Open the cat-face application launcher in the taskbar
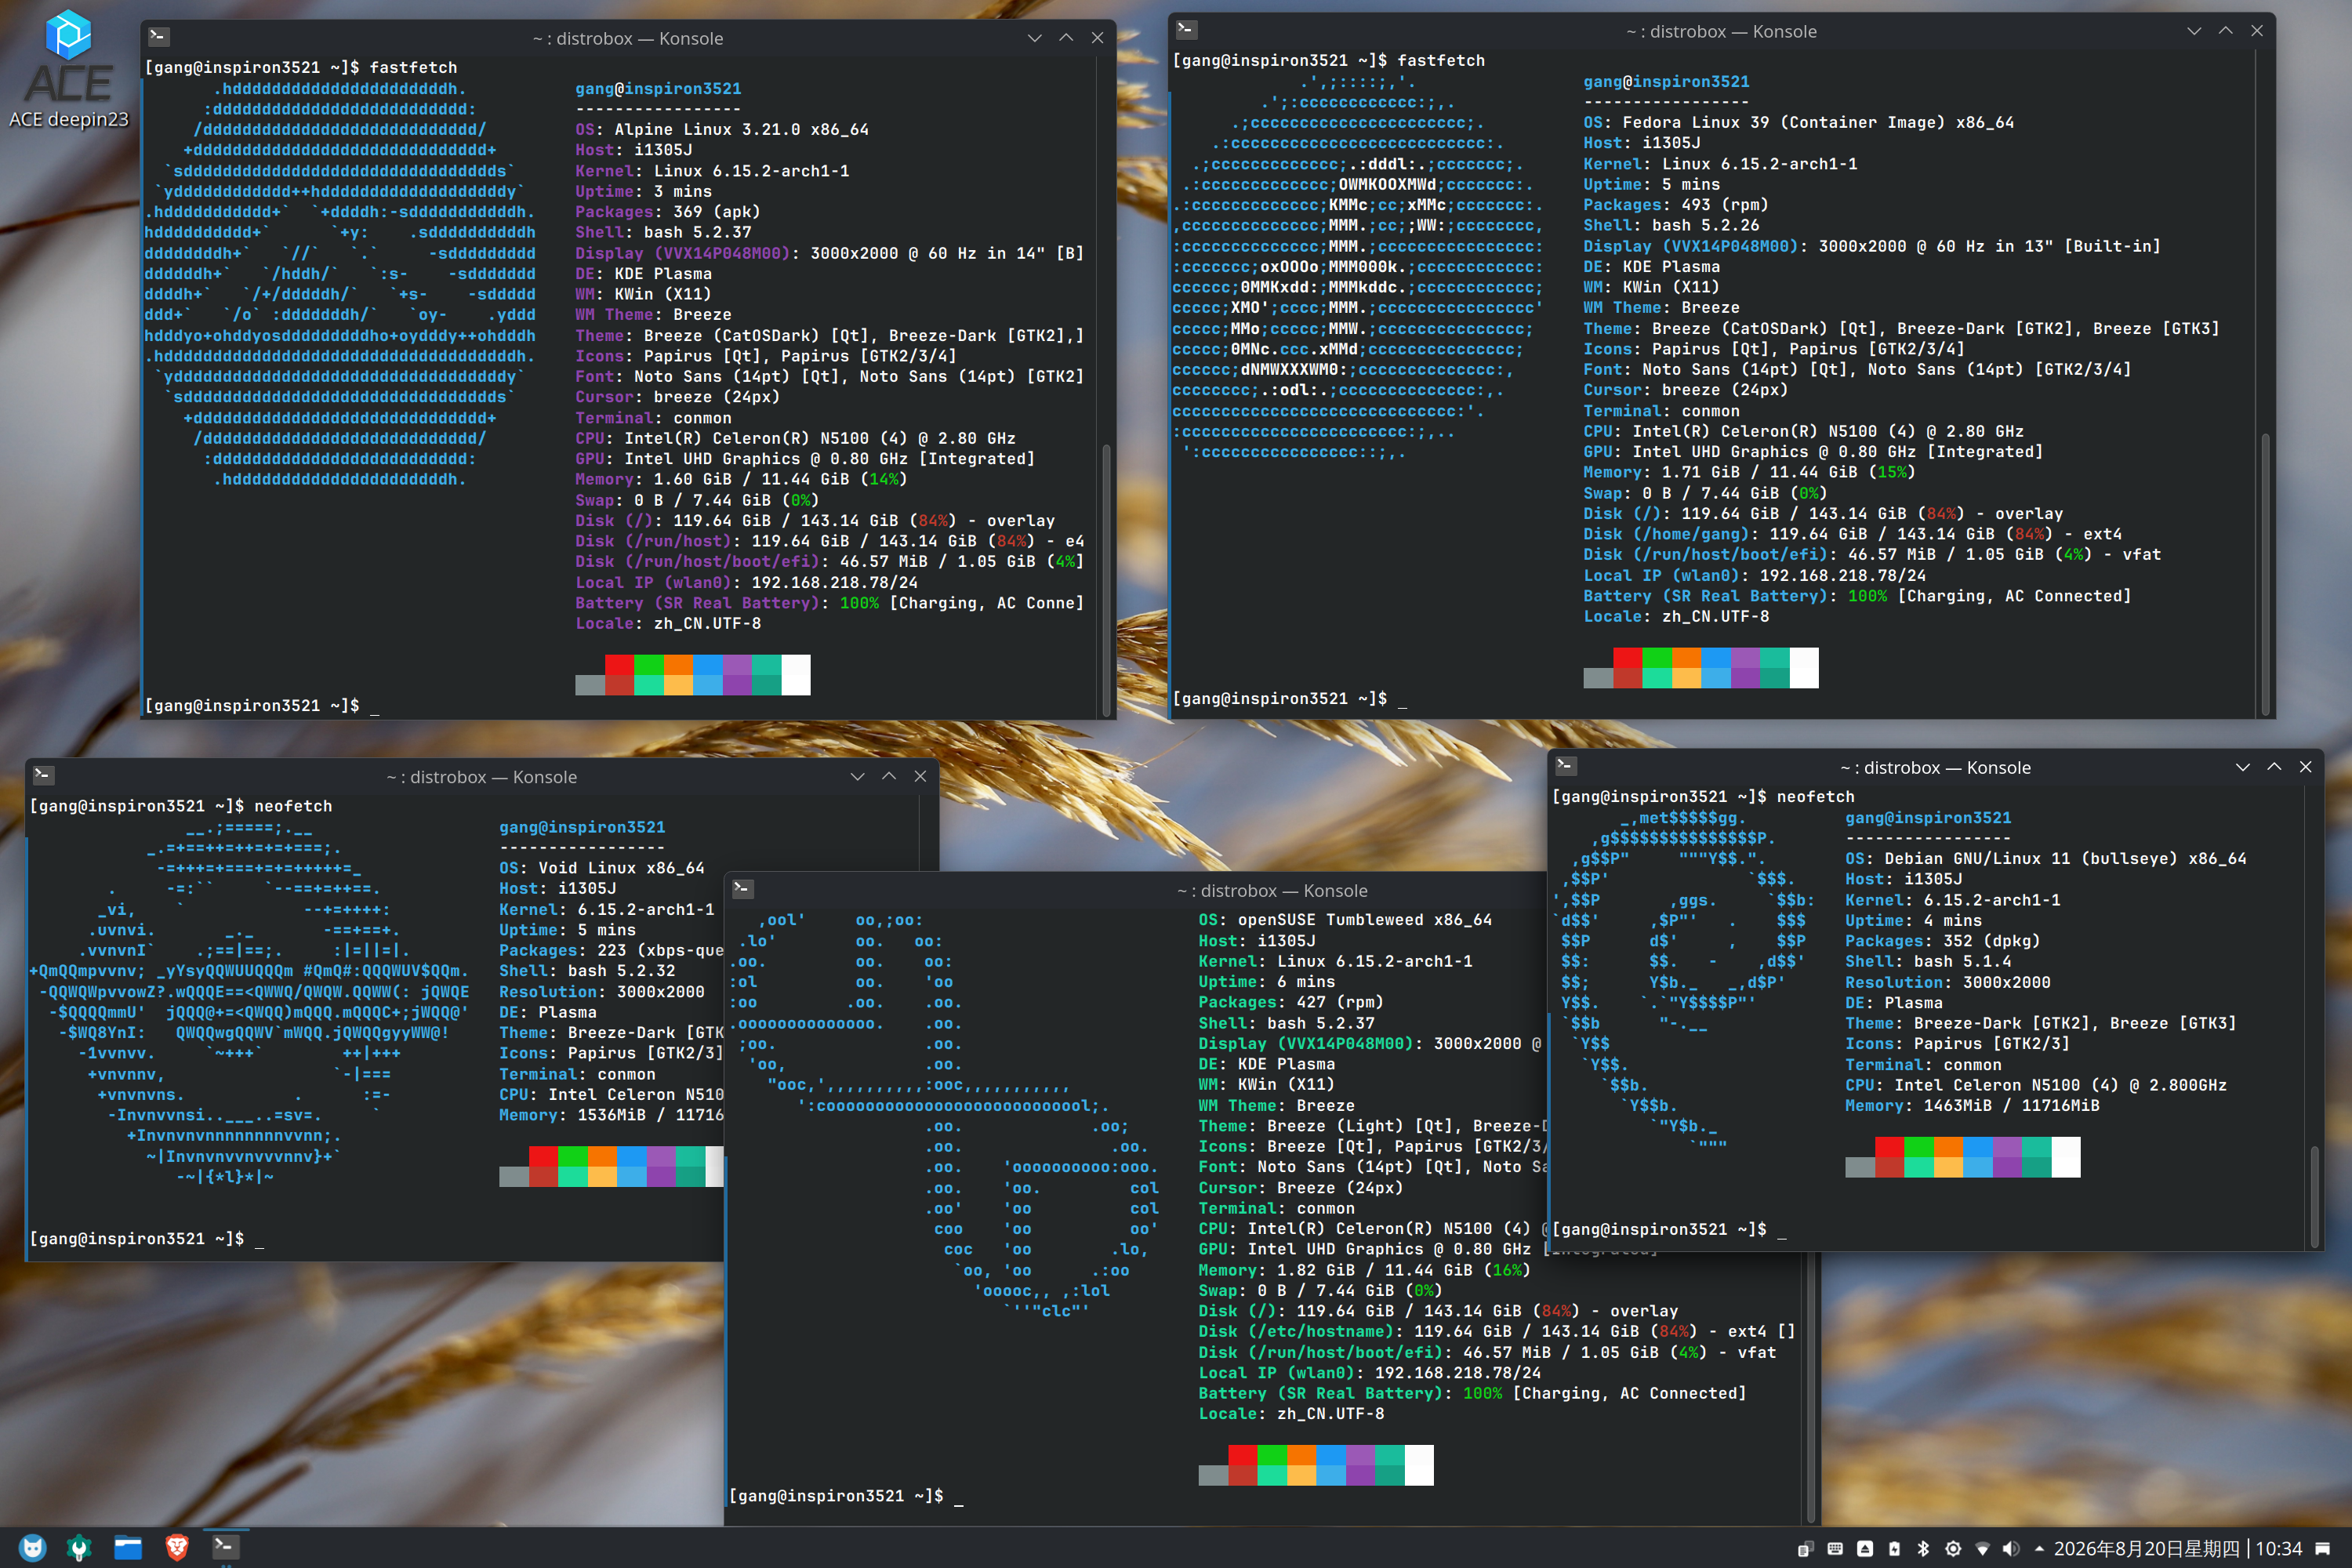The image size is (2352, 1568). [33, 1548]
